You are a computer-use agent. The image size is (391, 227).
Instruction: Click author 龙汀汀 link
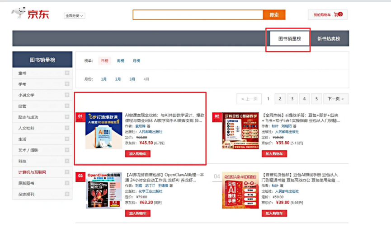(150, 185)
